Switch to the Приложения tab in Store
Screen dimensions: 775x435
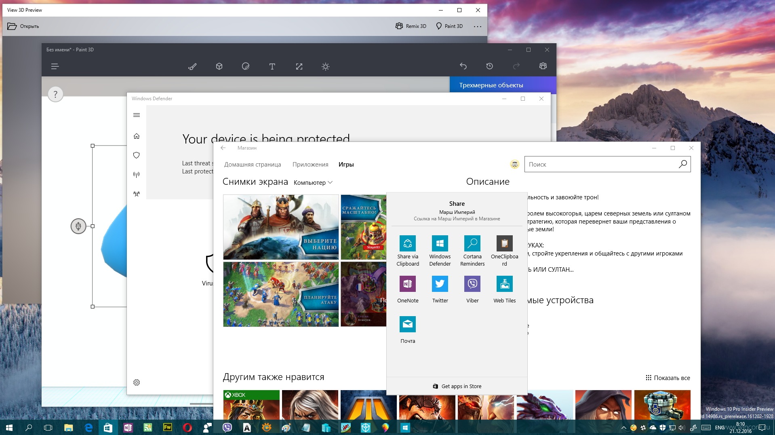(310, 165)
